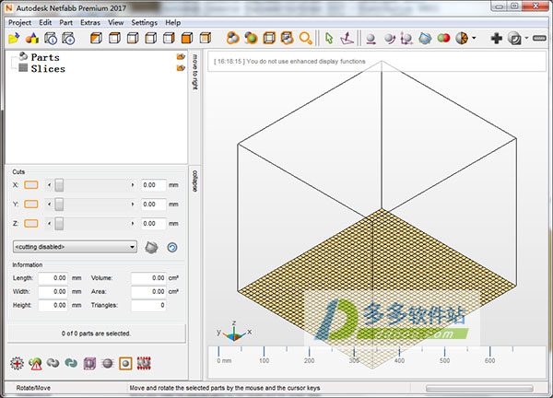Viewport: 553px width, 398px height.
Task: Click the Z cut slider thumb
Action: [x=59, y=223]
